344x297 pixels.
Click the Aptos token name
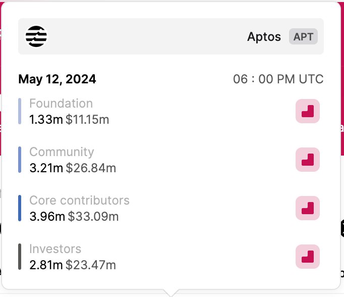[264, 37]
